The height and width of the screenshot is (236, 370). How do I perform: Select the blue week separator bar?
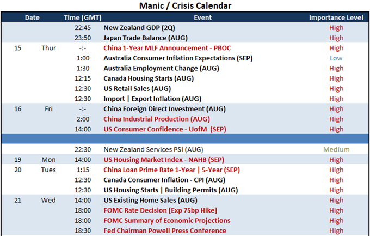point(185,139)
